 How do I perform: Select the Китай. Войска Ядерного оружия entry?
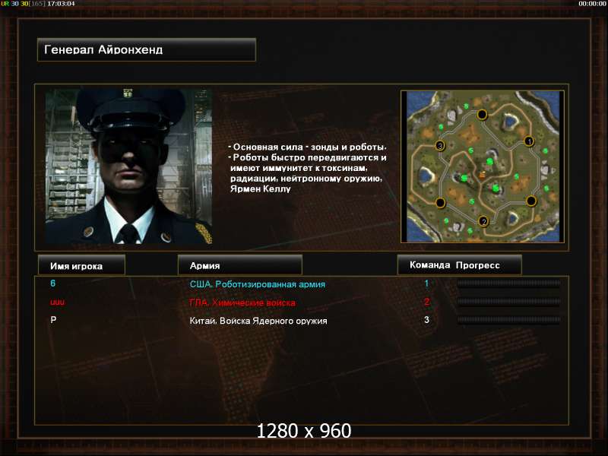pos(258,321)
